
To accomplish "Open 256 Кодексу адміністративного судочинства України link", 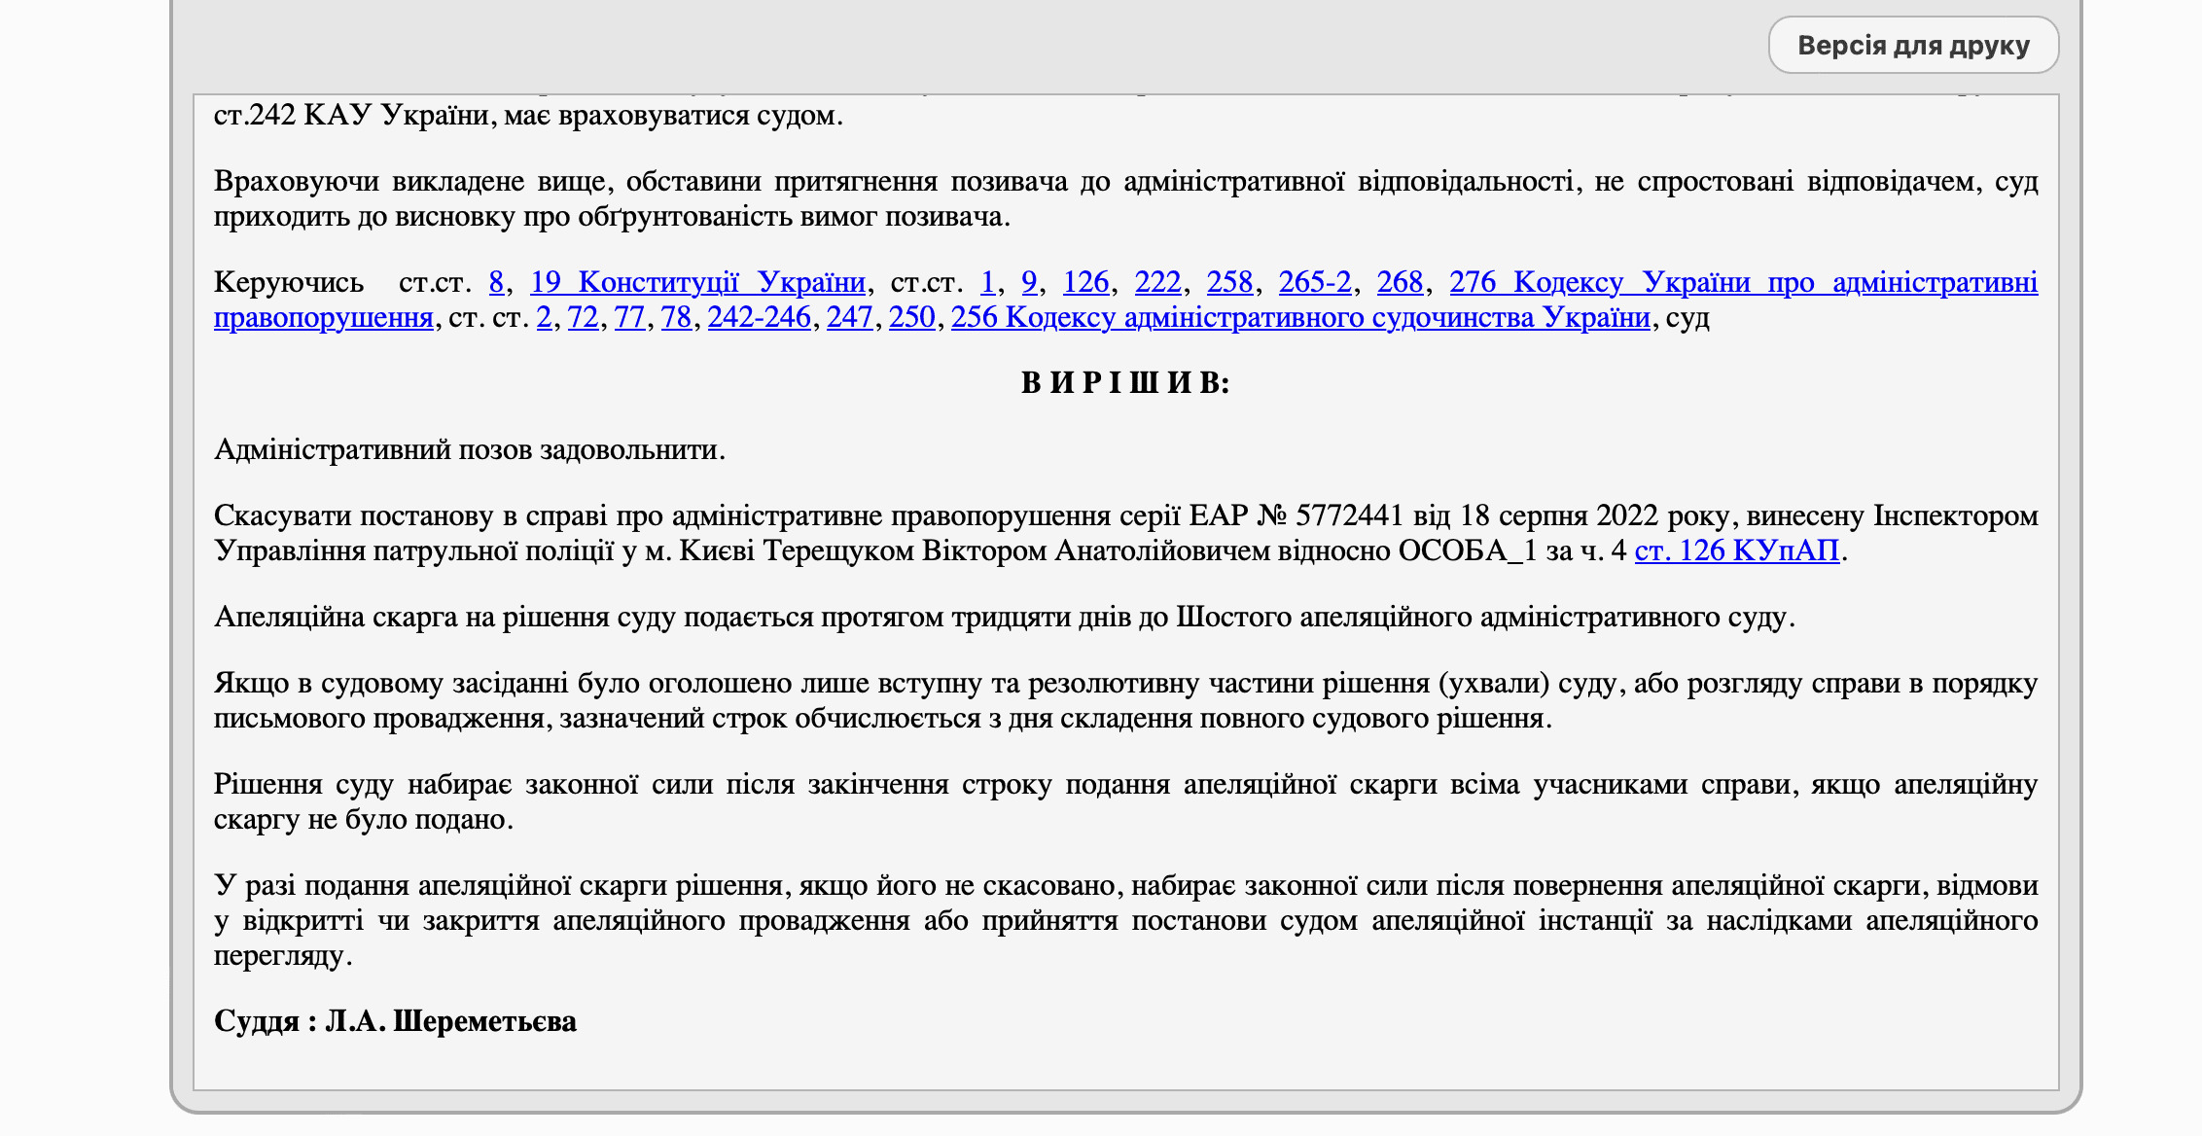I will click(x=1300, y=317).
